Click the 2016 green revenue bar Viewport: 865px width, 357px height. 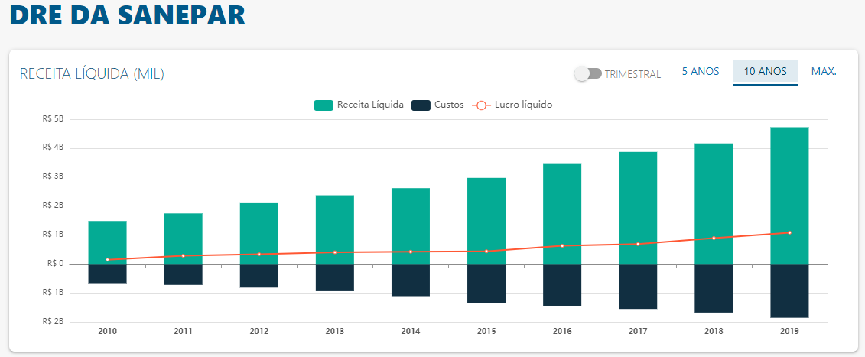pyautogui.click(x=562, y=213)
